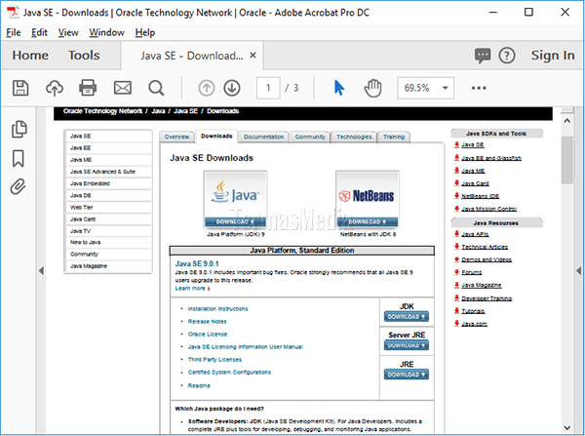
Task: Open the View menu
Action: pyautogui.click(x=68, y=32)
